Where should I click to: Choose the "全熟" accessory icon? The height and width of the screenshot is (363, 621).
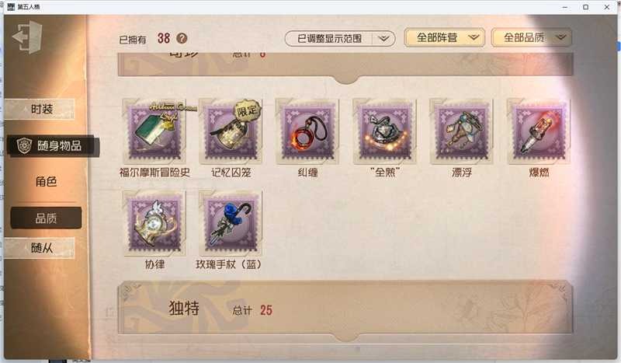click(384, 131)
